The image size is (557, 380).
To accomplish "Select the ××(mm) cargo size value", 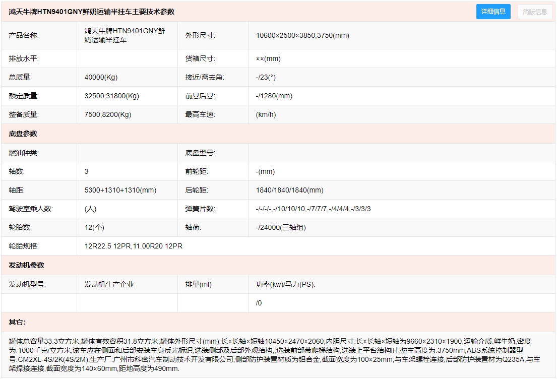I will coord(268,58).
